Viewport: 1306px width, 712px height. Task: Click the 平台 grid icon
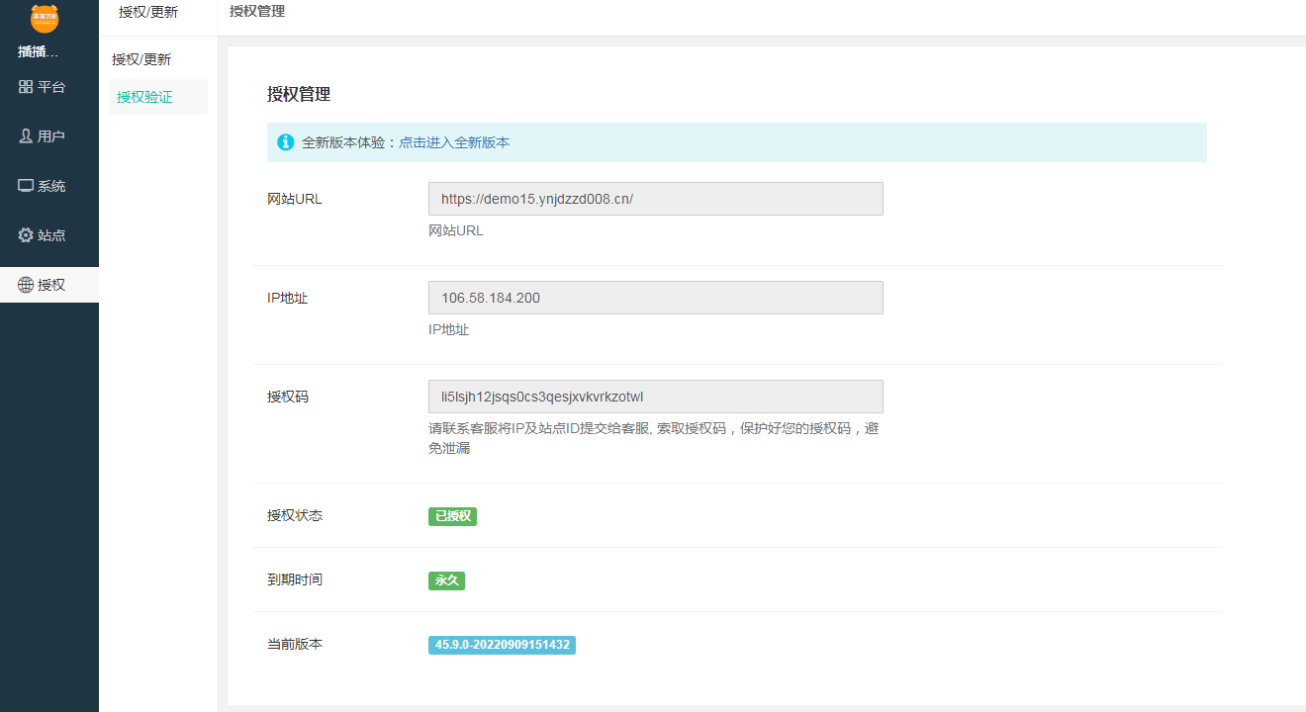coord(26,87)
